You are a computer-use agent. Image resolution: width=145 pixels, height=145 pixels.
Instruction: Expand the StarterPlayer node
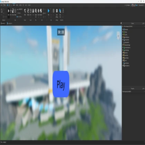click(123, 58)
